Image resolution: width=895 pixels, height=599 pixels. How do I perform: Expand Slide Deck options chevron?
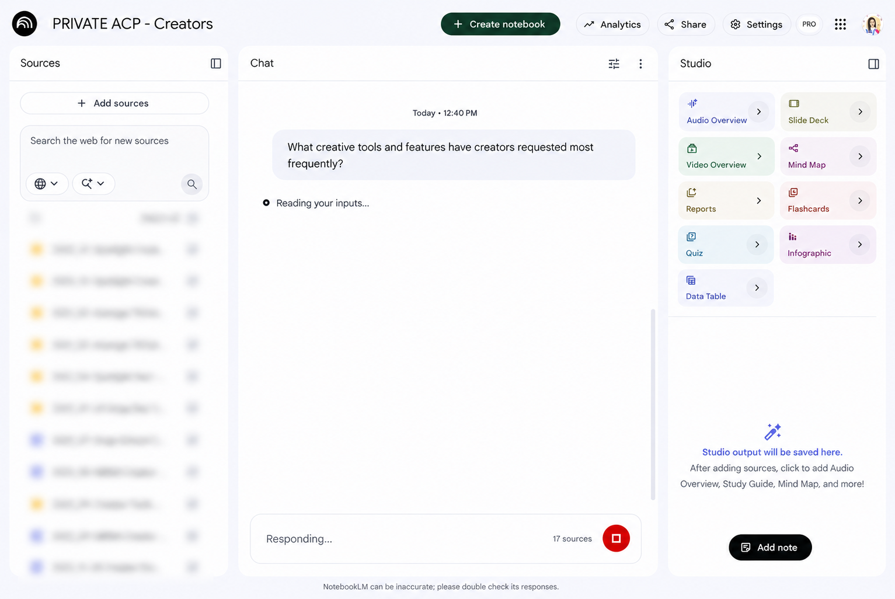click(x=860, y=112)
